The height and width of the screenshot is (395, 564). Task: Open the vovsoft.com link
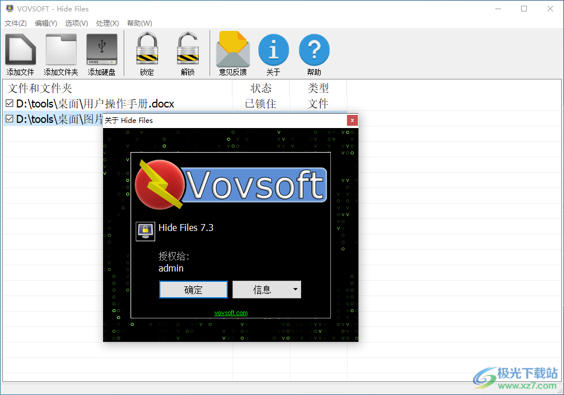(231, 313)
